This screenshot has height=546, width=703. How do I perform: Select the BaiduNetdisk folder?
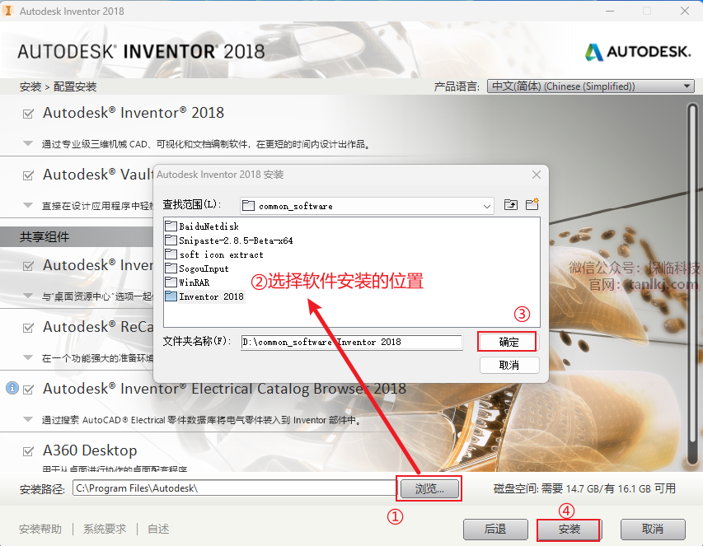click(x=202, y=226)
